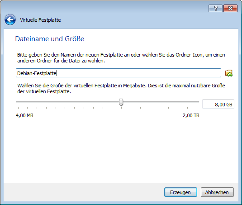Screen dimensions: 242x205
Task: Click the last tick mark at slider maximum
Action: pyautogui.click(x=197, y=108)
